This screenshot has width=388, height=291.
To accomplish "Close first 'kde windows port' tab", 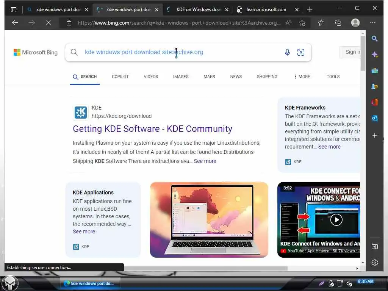I will 86,9.
